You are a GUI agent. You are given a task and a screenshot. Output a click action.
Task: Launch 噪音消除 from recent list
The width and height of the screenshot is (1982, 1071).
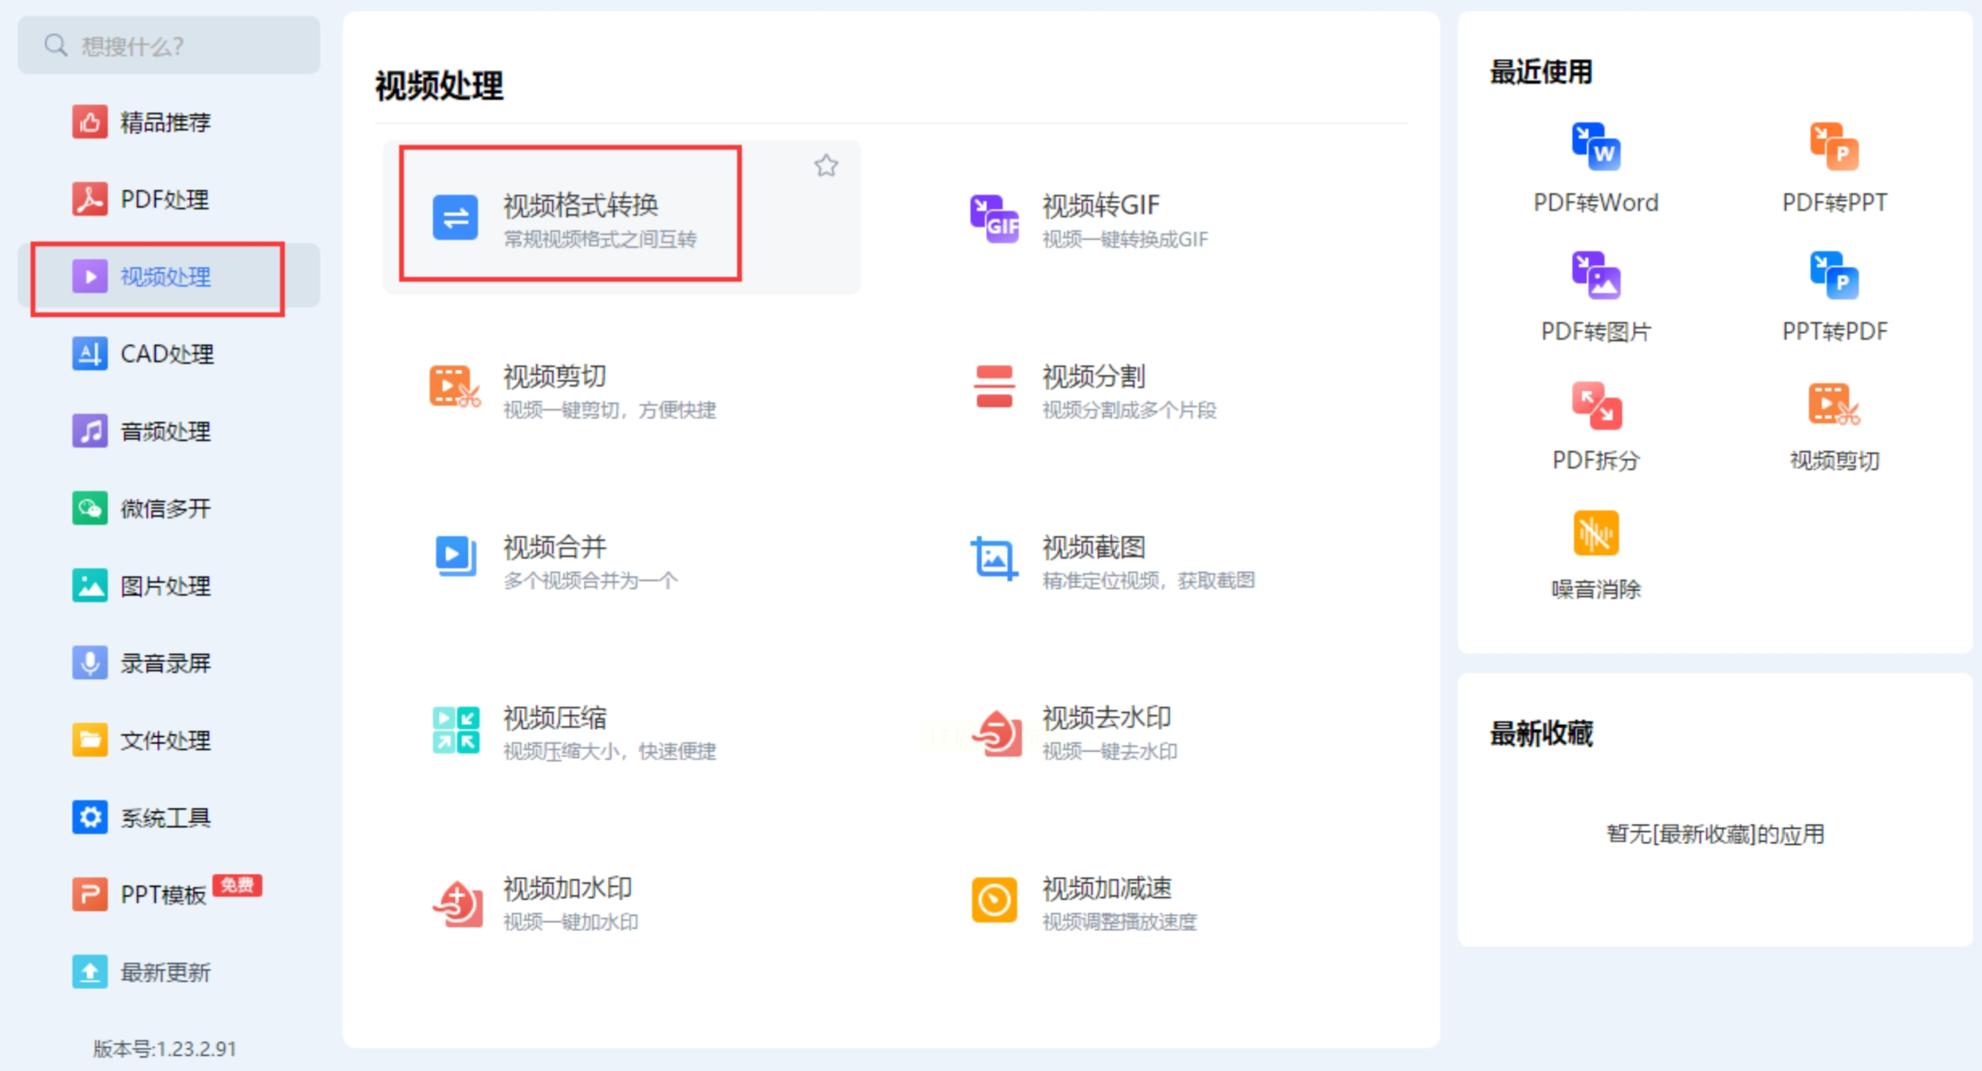pos(1596,554)
